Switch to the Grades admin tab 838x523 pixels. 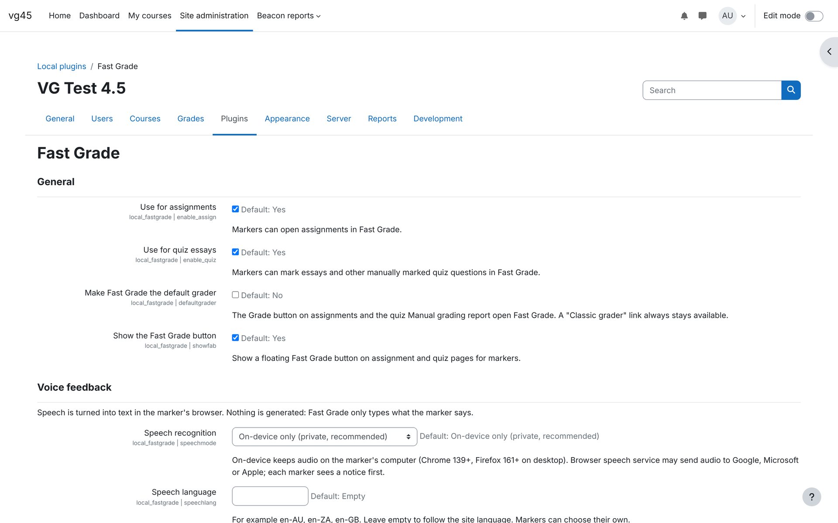[191, 119]
